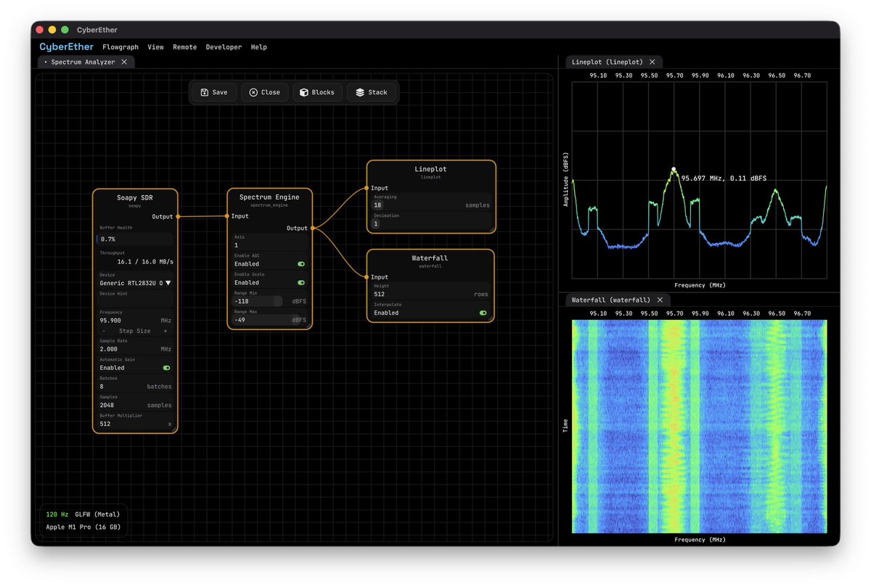The width and height of the screenshot is (871, 587).
Task: Click the peak marker dot on lineplot
Action: [674, 169]
